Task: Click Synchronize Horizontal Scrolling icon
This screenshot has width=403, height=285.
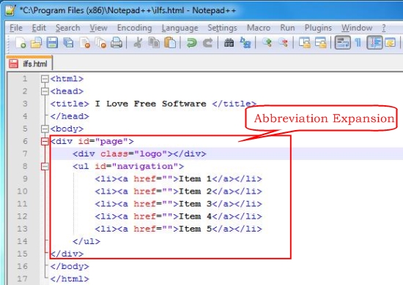Action: [x=320, y=42]
